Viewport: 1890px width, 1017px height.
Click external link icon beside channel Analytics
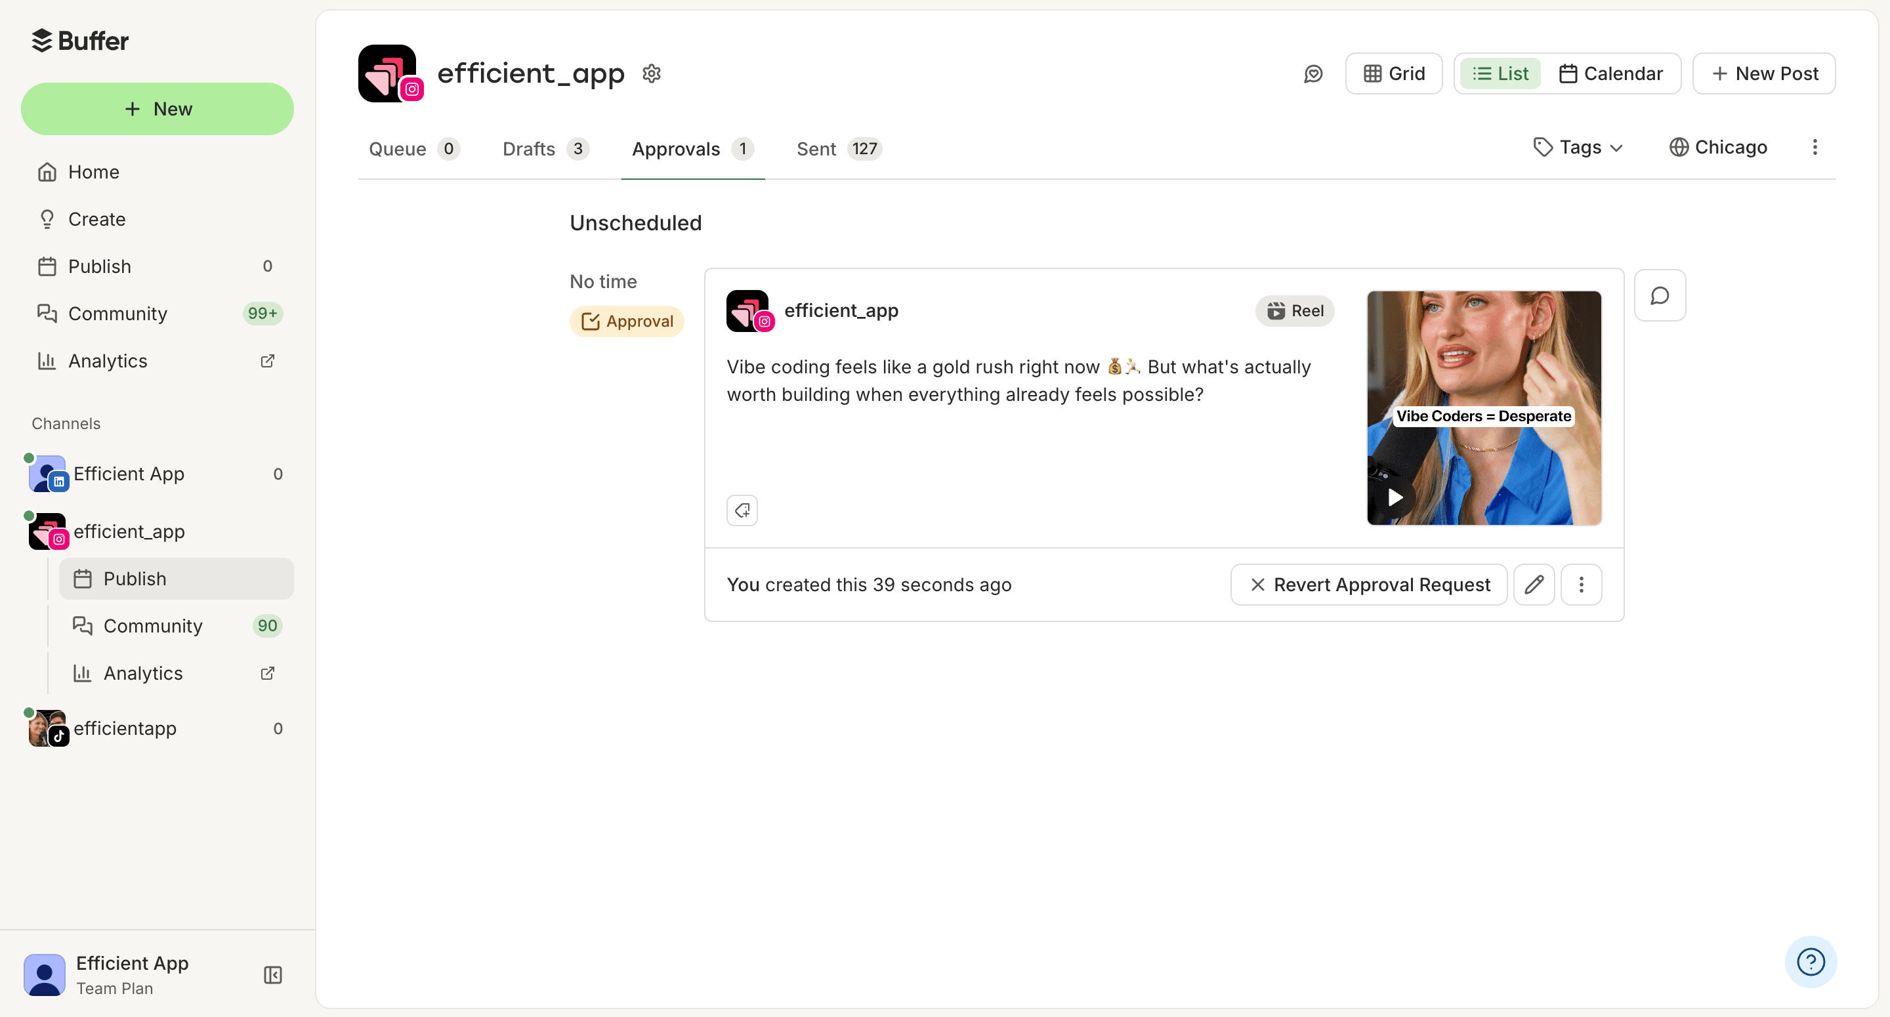pyautogui.click(x=268, y=674)
